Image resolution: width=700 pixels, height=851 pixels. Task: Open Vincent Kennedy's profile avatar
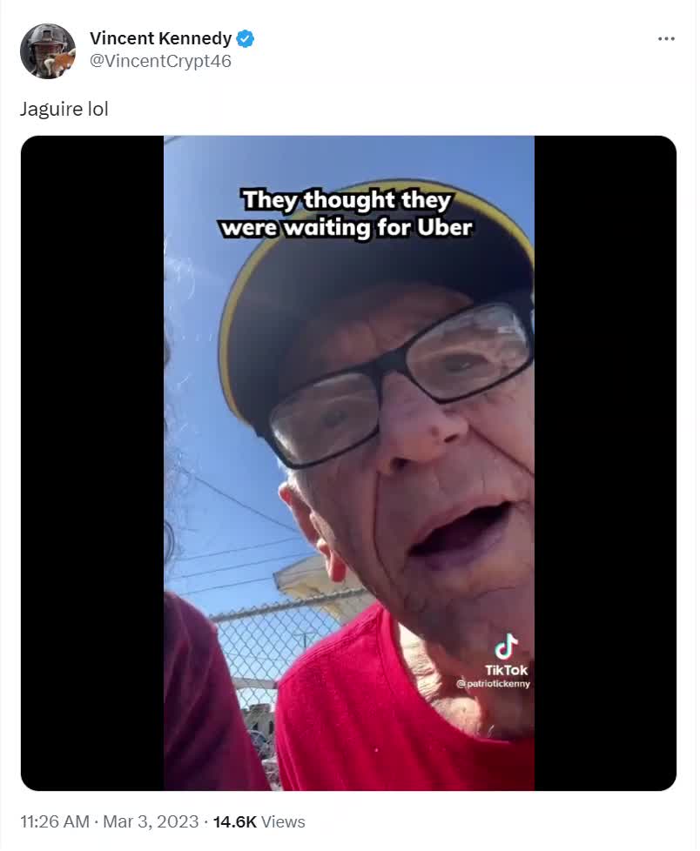[x=48, y=51]
